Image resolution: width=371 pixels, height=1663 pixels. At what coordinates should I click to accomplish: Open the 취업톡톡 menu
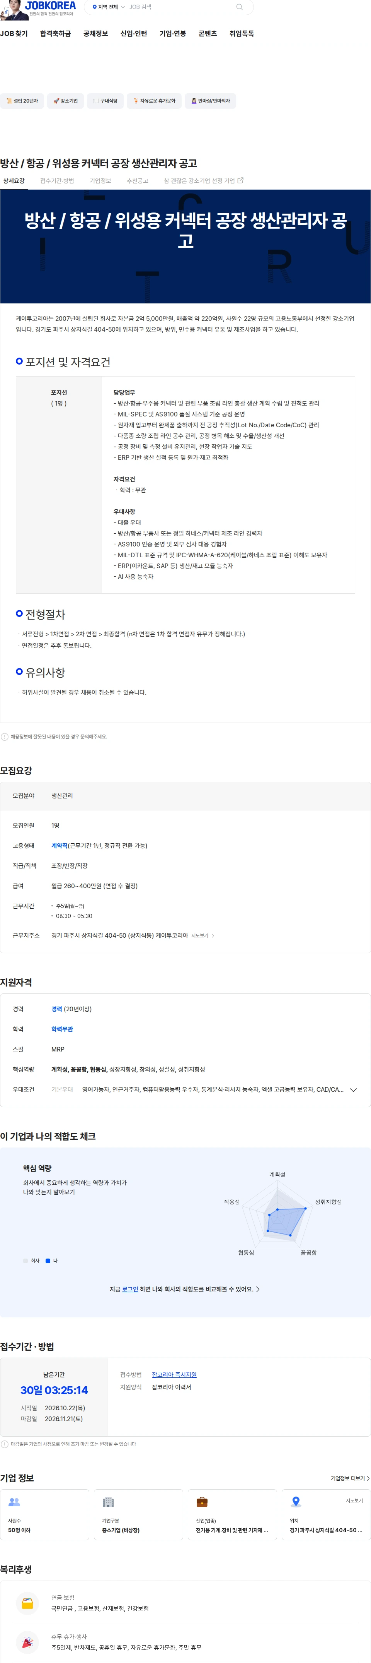click(242, 34)
